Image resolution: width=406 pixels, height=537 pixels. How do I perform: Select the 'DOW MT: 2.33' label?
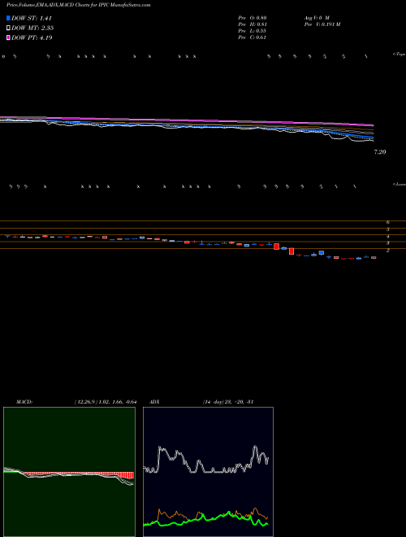pos(32,28)
